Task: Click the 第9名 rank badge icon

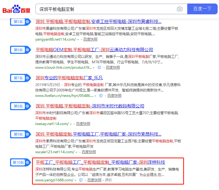Action: (21, 134)
